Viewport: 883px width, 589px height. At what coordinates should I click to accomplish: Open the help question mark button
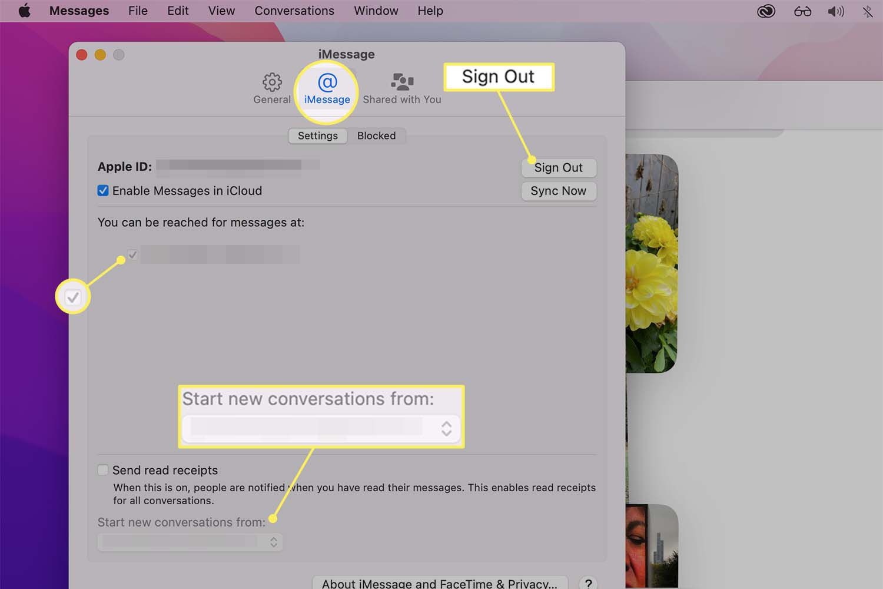pyautogui.click(x=588, y=583)
